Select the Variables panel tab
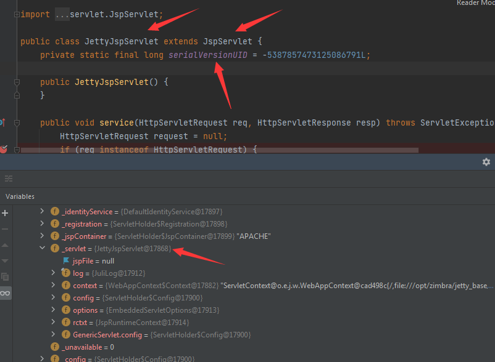The width and height of the screenshot is (495, 362). pos(20,196)
